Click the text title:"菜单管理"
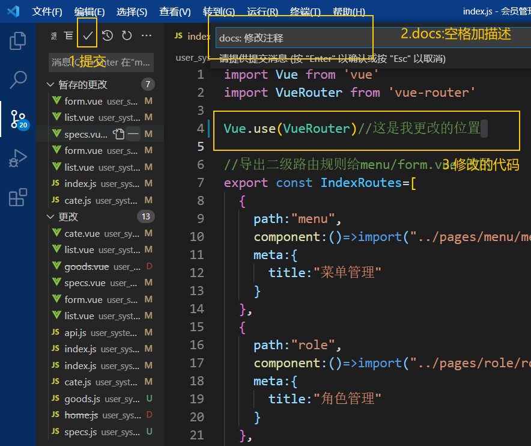531x446 pixels. (325, 272)
